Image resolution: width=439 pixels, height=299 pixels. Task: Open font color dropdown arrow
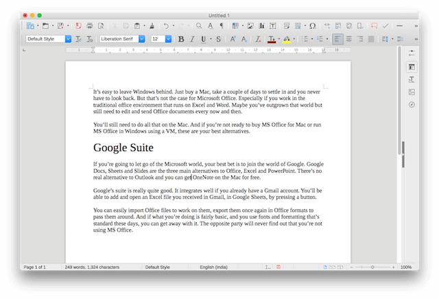[x=279, y=39]
